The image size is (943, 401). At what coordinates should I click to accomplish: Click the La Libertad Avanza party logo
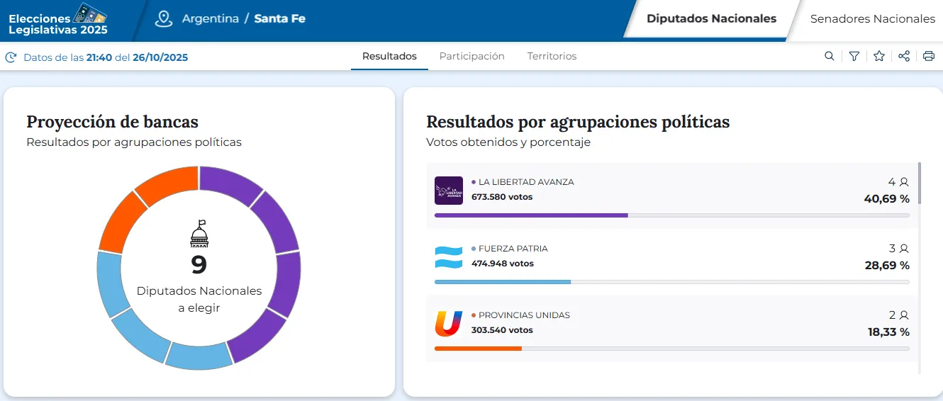[448, 191]
